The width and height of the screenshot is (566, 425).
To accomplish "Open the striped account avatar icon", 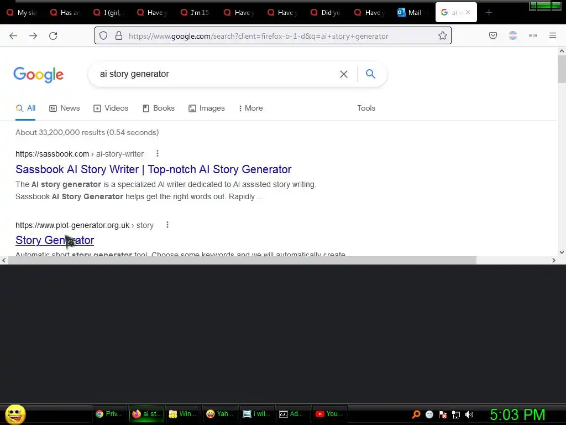I will coord(512,35).
